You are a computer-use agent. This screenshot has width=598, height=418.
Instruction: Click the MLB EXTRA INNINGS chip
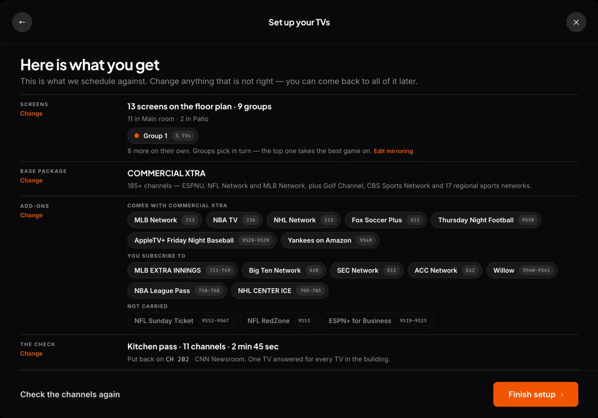(182, 271)
